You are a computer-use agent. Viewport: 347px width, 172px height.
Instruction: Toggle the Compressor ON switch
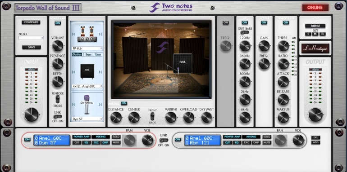[286, 22]
